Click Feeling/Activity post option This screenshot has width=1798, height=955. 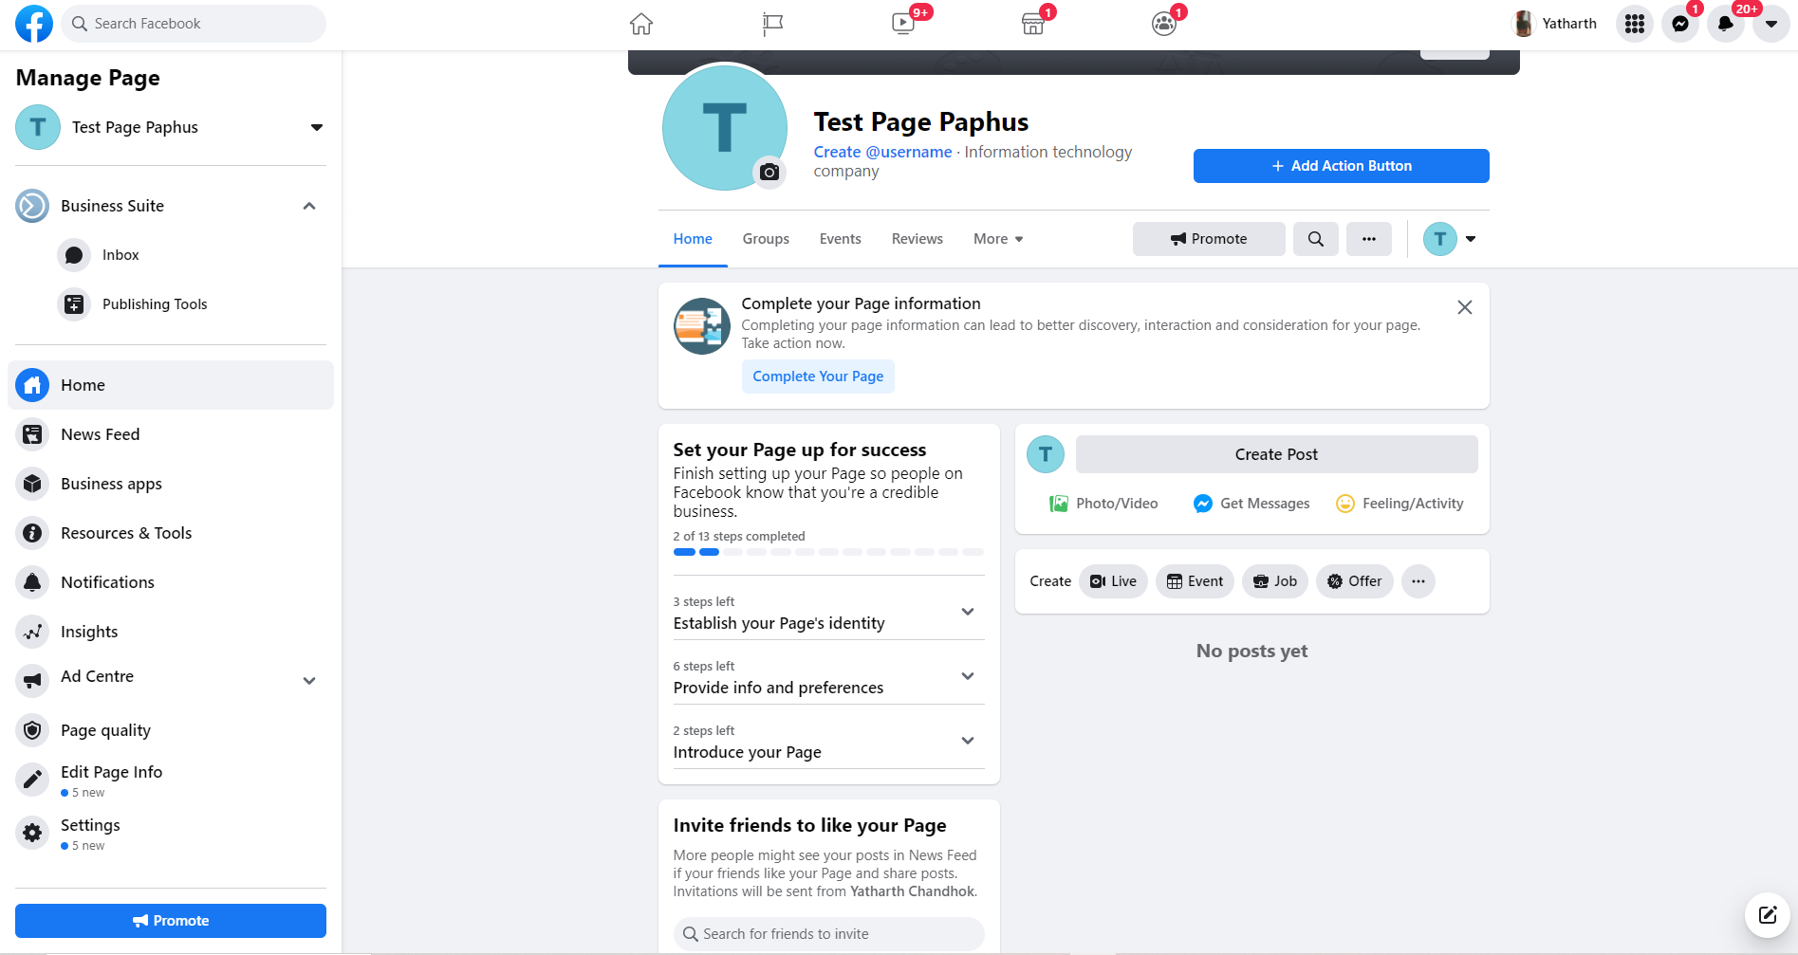[x=1399, y=504]
